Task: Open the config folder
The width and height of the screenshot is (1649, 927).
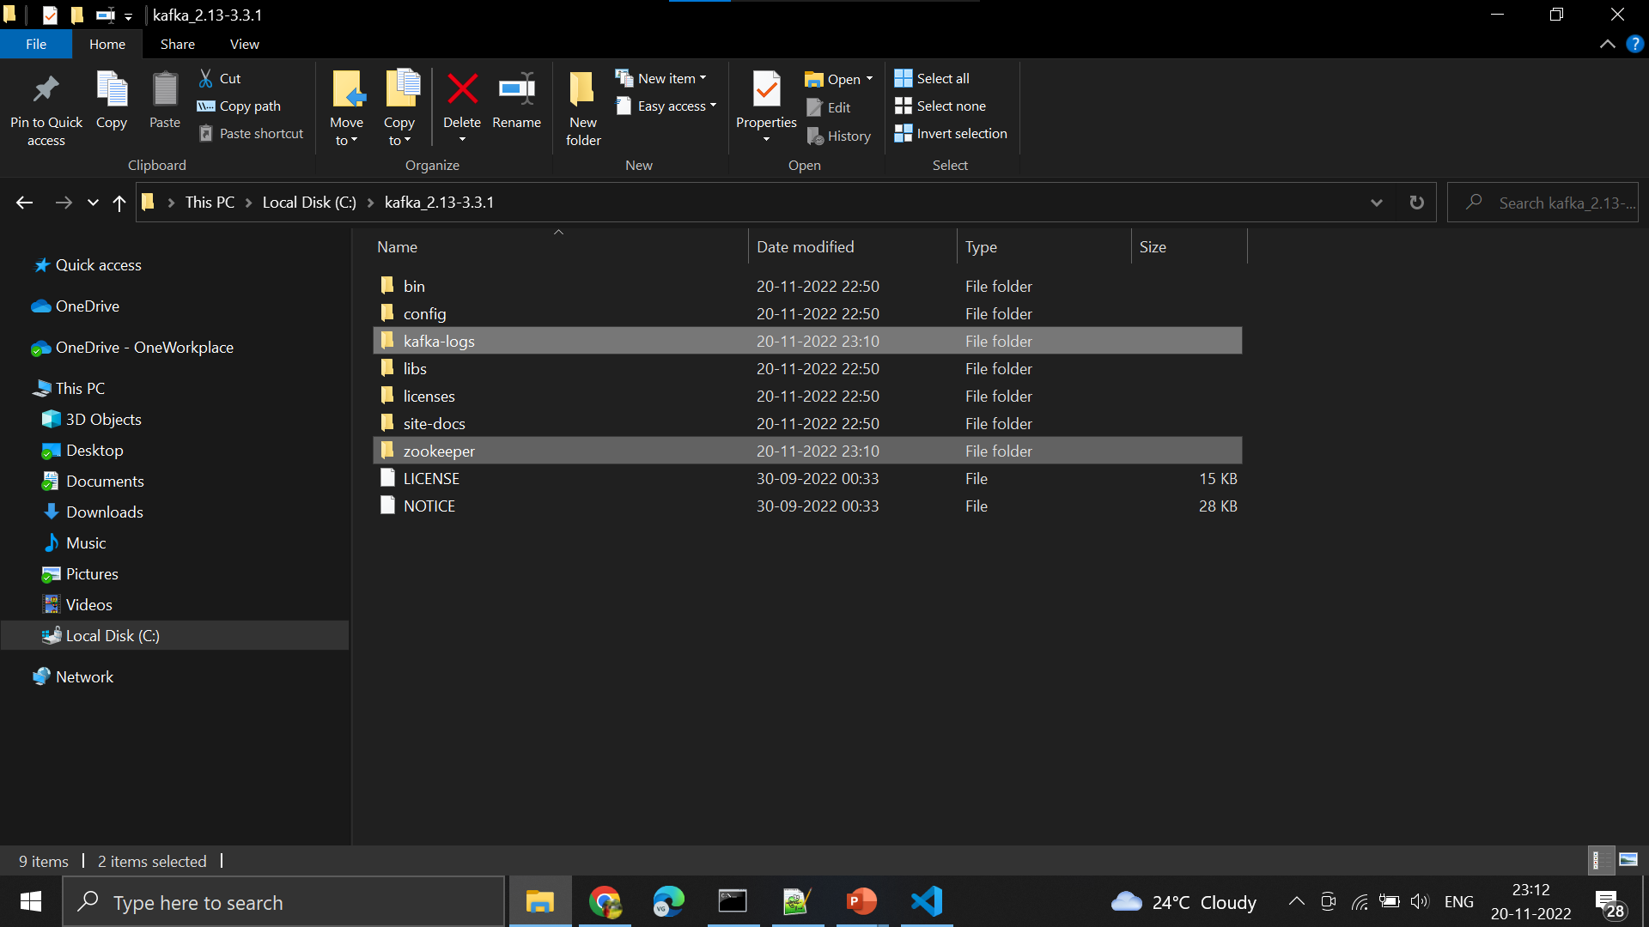Action: [x=424, y=313]
